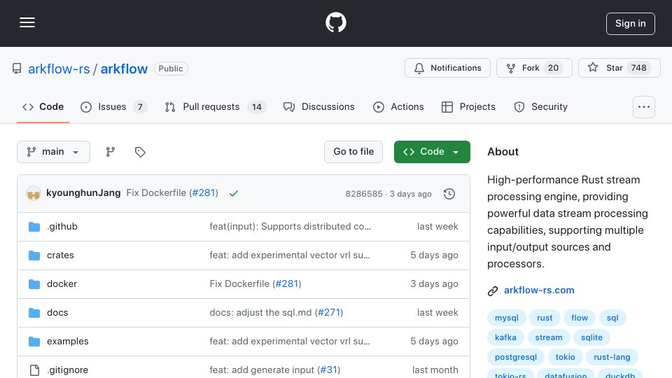Open the docker folder
Screen dimensions: 672x378
tap(62, 284)
